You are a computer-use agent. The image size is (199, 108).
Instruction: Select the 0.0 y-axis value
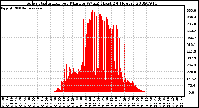(x=192, y=92)
